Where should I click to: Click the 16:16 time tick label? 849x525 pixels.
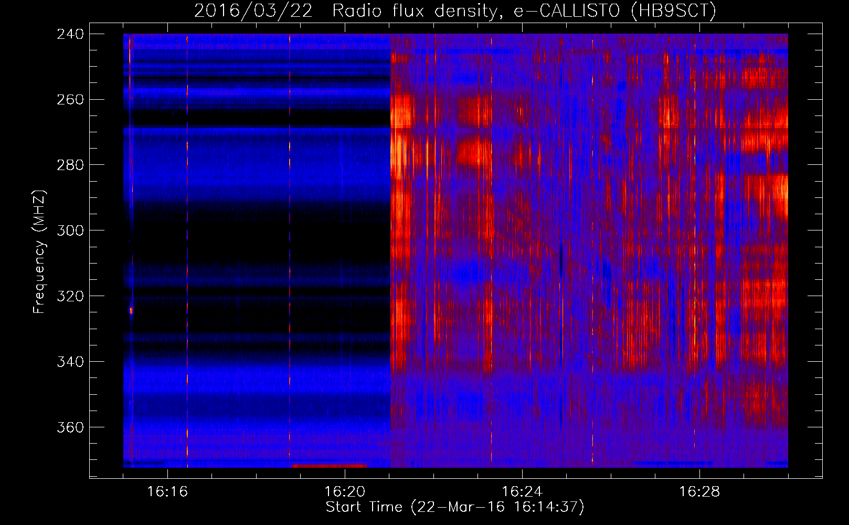click(167, 492)
